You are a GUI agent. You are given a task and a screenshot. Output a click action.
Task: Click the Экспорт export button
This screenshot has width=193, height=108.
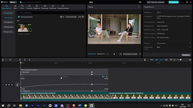coord(174,2)
